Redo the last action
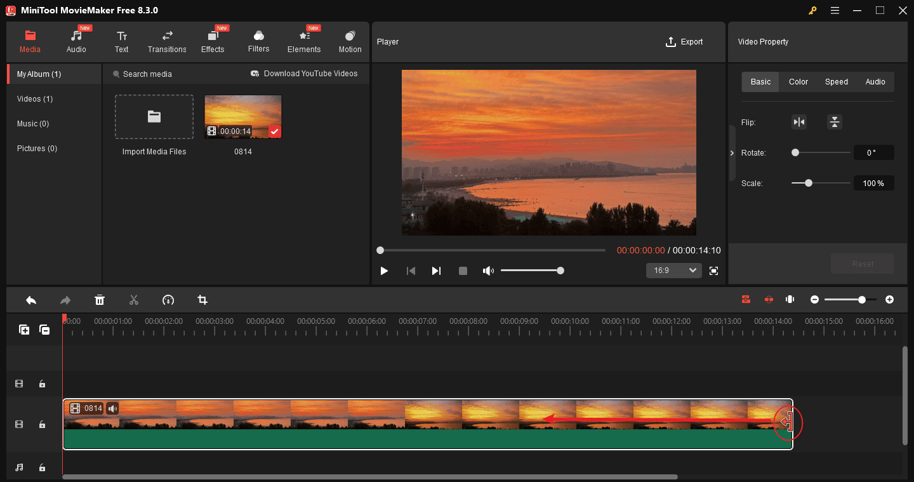 65,300
